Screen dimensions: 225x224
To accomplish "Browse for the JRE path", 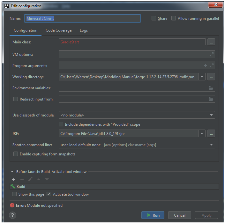I will point(211,133).
